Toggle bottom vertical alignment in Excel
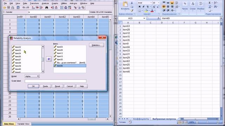Image resolution: width=225 pixels, height=126 pixels. point(172,3)
